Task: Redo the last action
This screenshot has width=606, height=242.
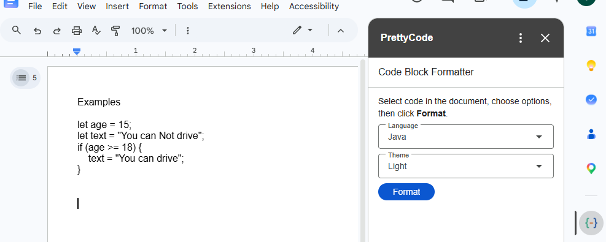Action: click(x=57, y=31)
